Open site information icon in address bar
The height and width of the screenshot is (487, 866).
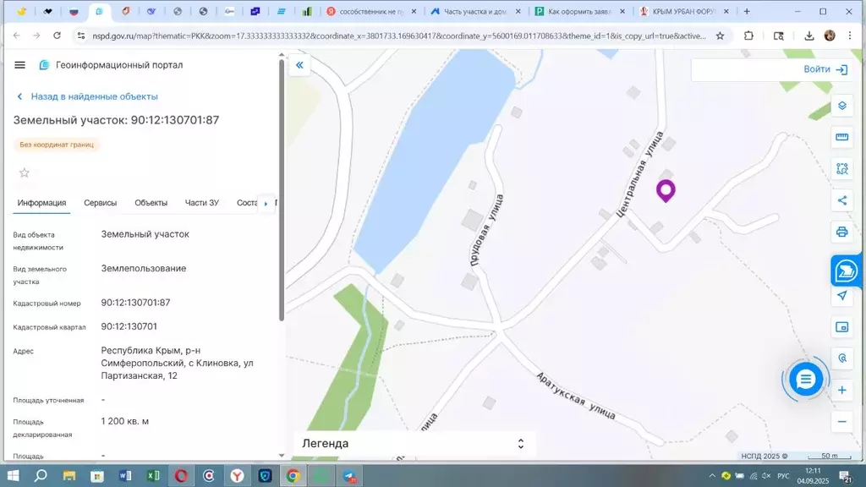tap(80, 36)
